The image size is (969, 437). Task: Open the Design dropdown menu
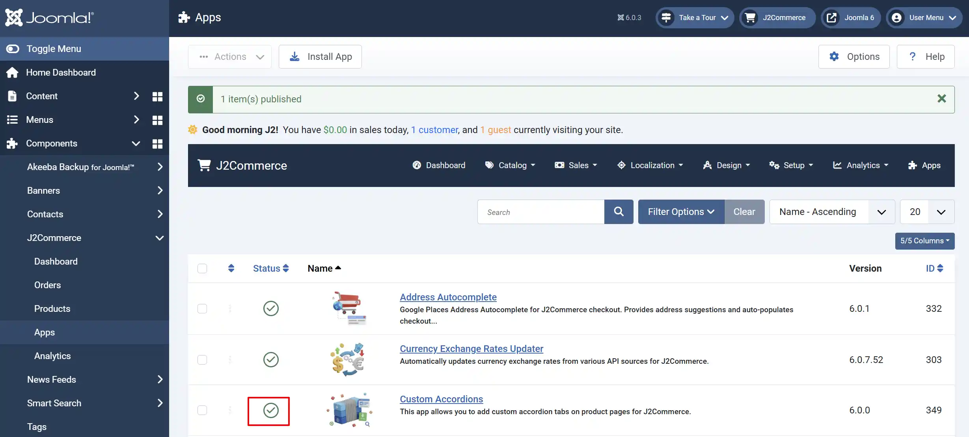pyautogui.click(x=726, y=165)
